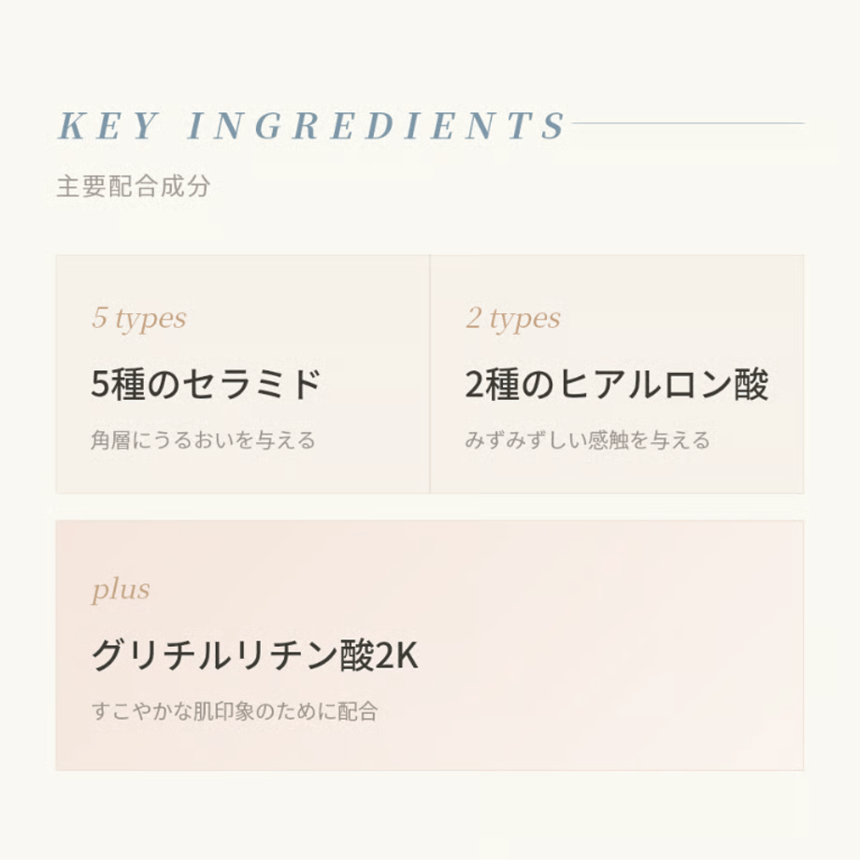Click the みずみずしい感触を与える description

587,440
